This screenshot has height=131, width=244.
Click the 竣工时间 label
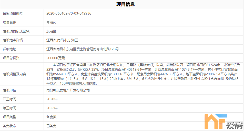click(x=9, y=108)
